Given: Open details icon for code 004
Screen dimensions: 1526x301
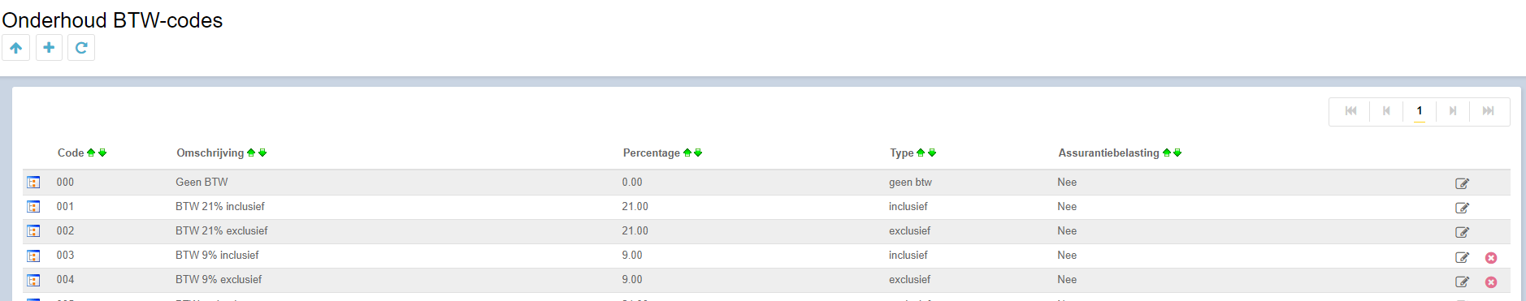Looking at the screenshot, I should [x=33, y=280].
